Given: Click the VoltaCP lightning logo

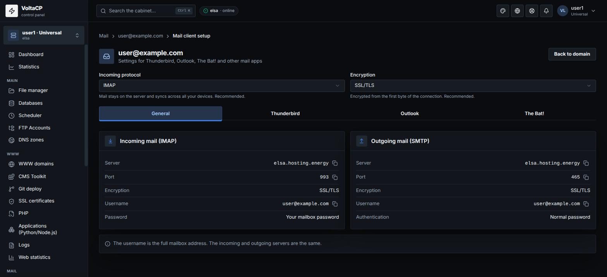Looking at the screenshot, I should pos(12,11).
